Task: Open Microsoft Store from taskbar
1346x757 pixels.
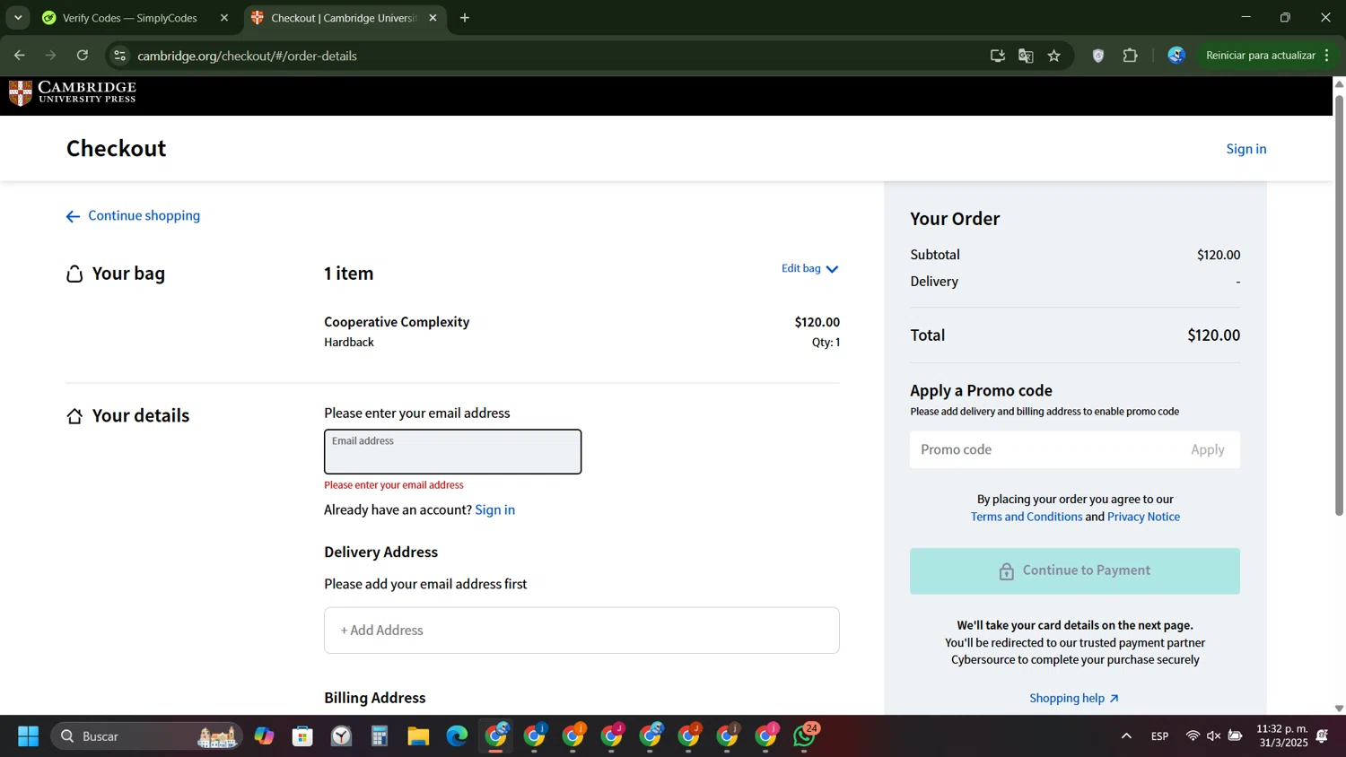Action: coord(302,736)
